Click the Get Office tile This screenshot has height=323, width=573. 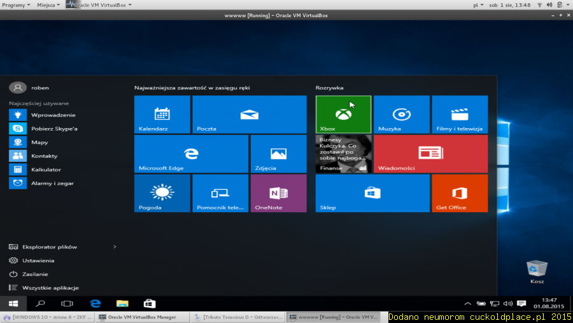coord(459,193)
